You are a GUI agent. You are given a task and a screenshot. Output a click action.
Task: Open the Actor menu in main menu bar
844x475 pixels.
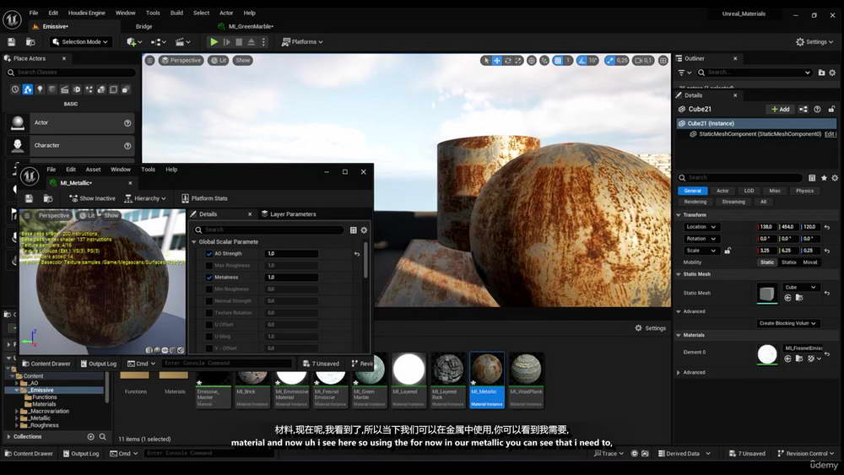[226, 13]
